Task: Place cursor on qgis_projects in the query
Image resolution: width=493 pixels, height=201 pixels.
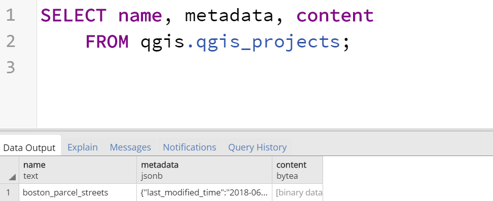Action: tap(268, 42)
